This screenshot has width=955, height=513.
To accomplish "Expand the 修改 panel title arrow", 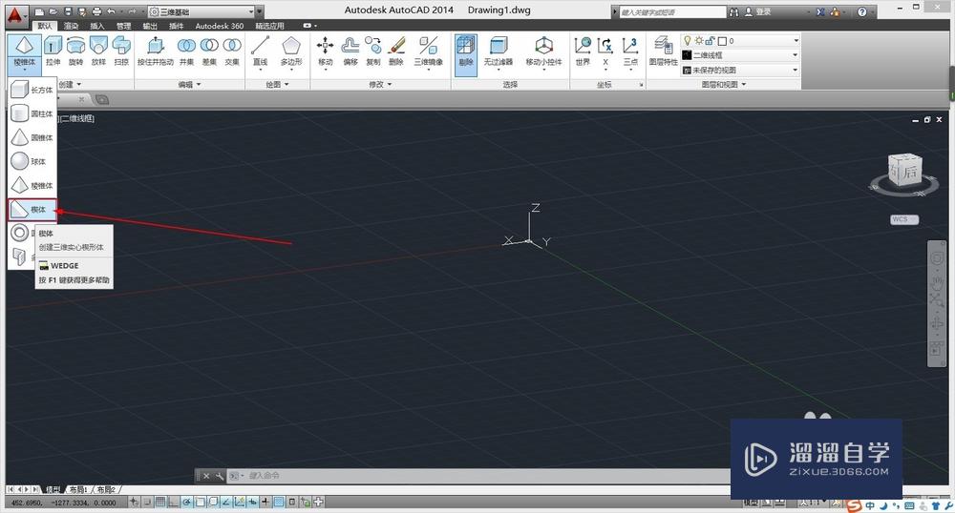I will pos(390,85).
